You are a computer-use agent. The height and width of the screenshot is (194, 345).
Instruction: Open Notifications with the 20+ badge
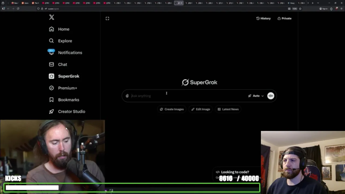click(65, 53)
